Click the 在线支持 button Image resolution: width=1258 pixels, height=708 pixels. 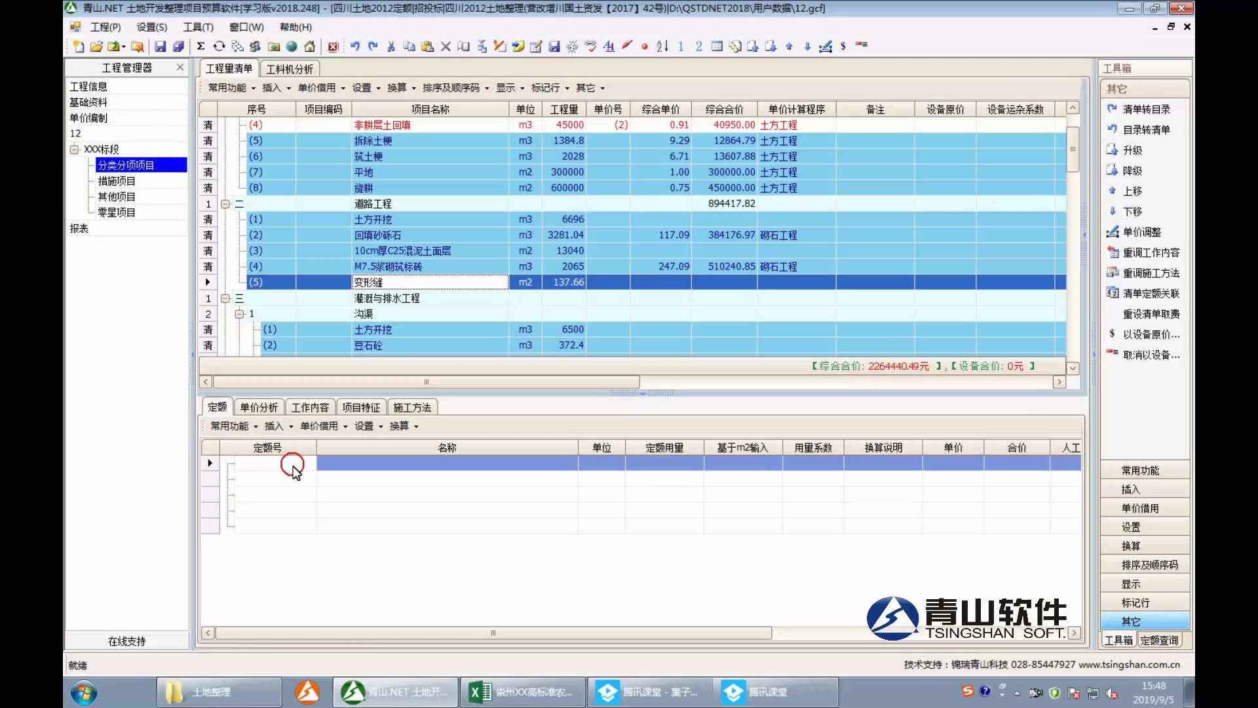tap(126, 641)
